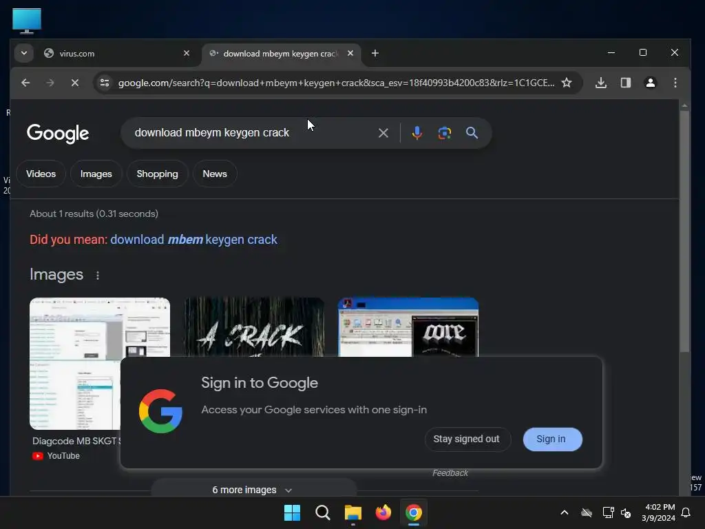
Task: Open the clock showing 4:02 PM
Action: 659,512
